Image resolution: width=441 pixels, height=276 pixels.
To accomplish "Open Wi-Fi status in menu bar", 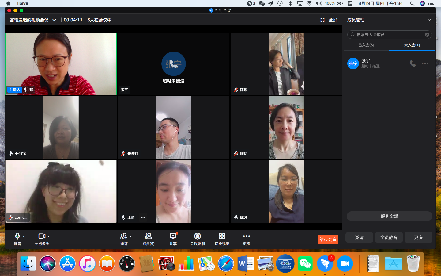I will [x=309, y=3].
